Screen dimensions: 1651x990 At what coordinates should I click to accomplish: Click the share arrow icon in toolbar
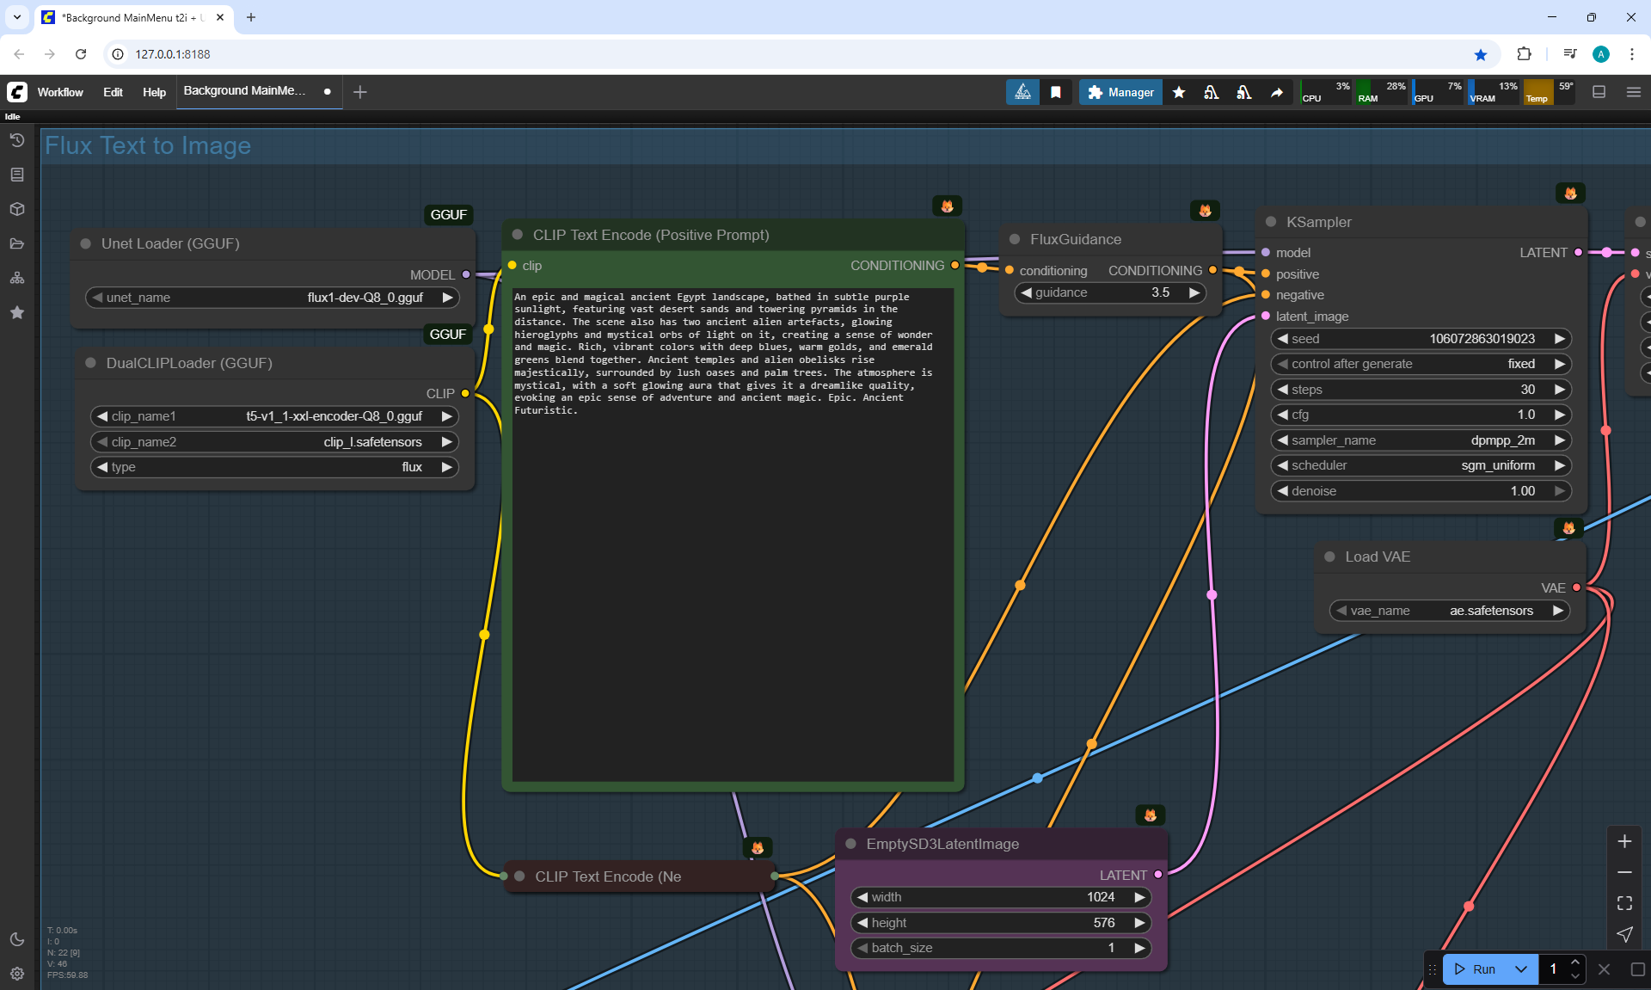click(x=1277, y=92)
